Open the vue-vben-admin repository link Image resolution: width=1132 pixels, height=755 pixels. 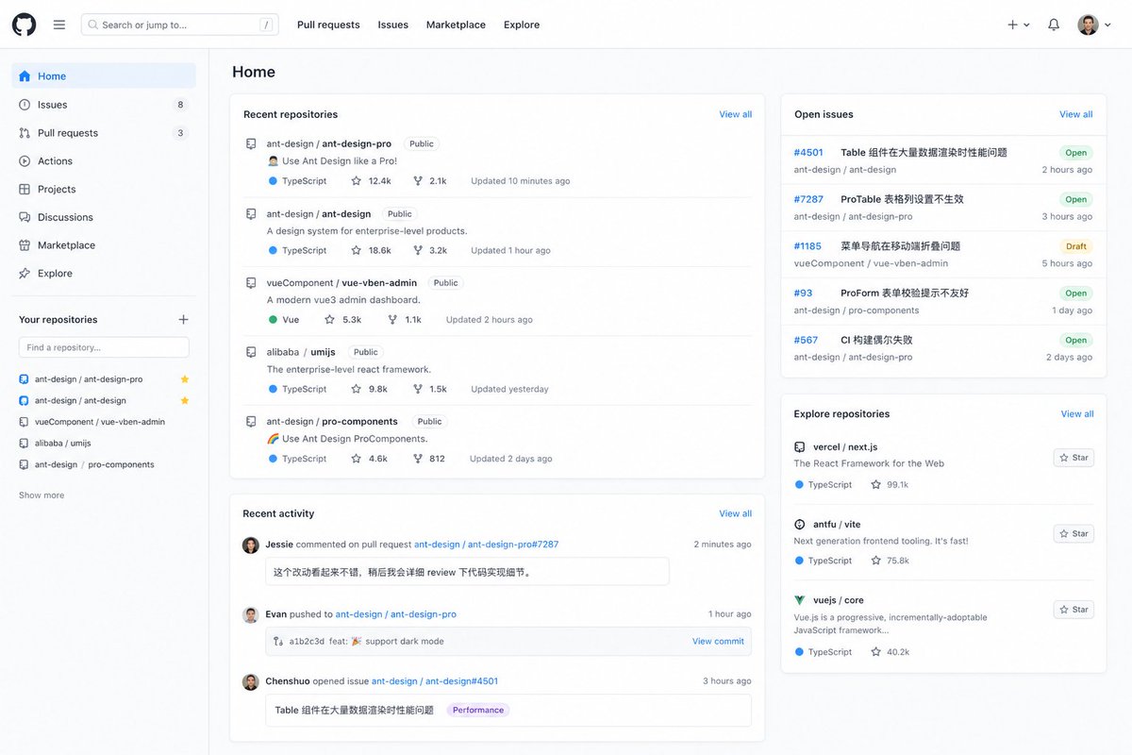click(x=341, y=283)
